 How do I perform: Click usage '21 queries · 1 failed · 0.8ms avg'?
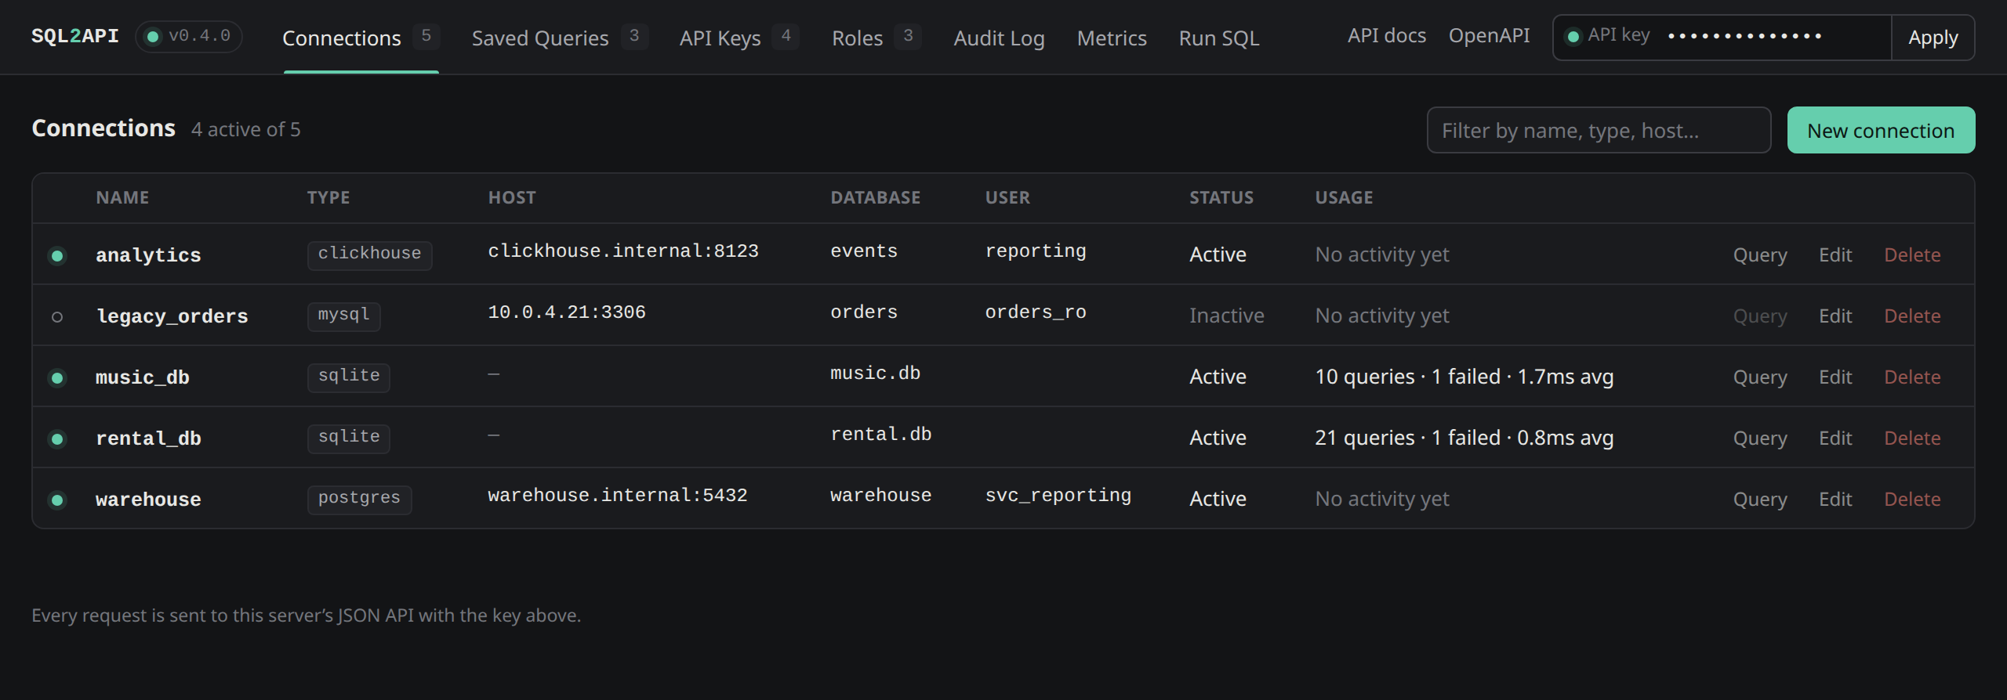point(1464,438)
